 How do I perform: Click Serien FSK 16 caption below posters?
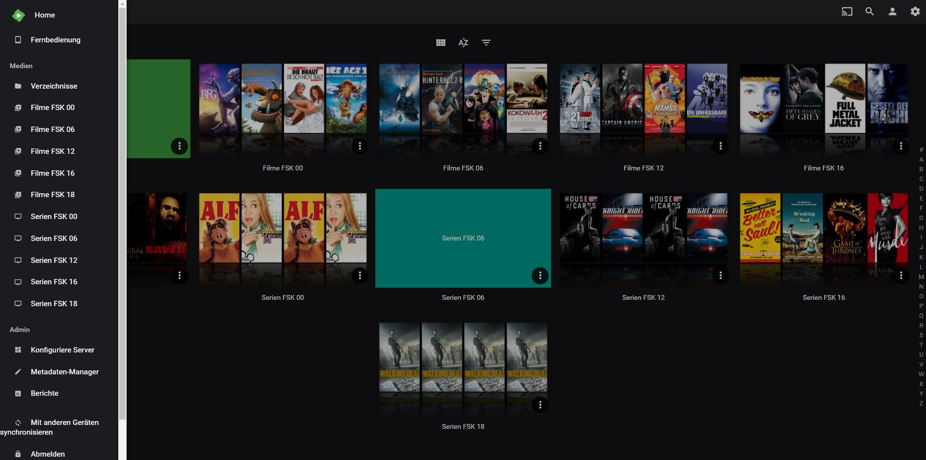pos(824,297)
